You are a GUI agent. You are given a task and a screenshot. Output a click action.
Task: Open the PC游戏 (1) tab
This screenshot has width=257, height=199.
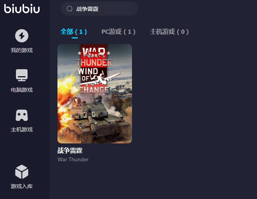(118, 31)
